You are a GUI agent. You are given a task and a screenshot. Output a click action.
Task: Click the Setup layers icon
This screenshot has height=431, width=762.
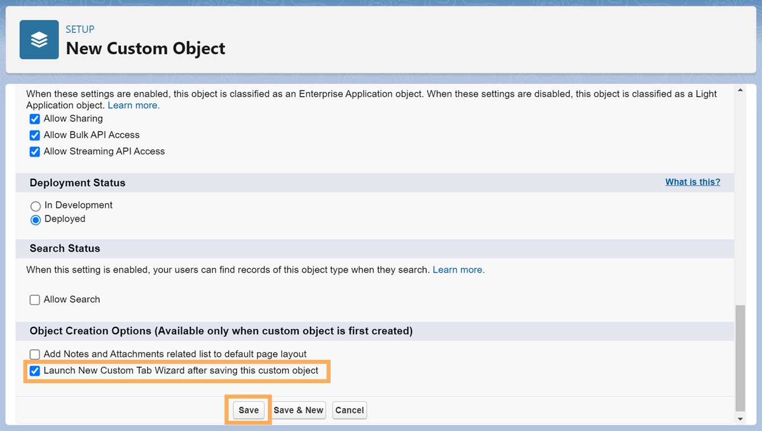click(x=39, y=40)
